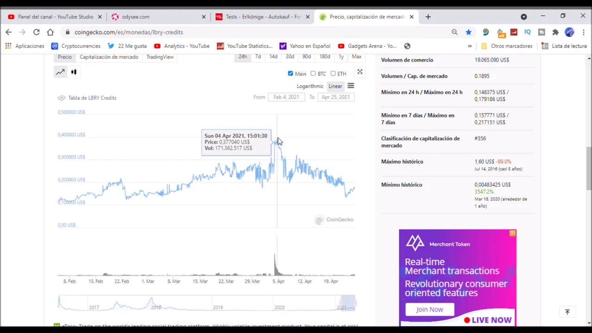Enable the ETH comparison checkbox
The height and width of the screenshot is (333, 592).
[333, 73]
